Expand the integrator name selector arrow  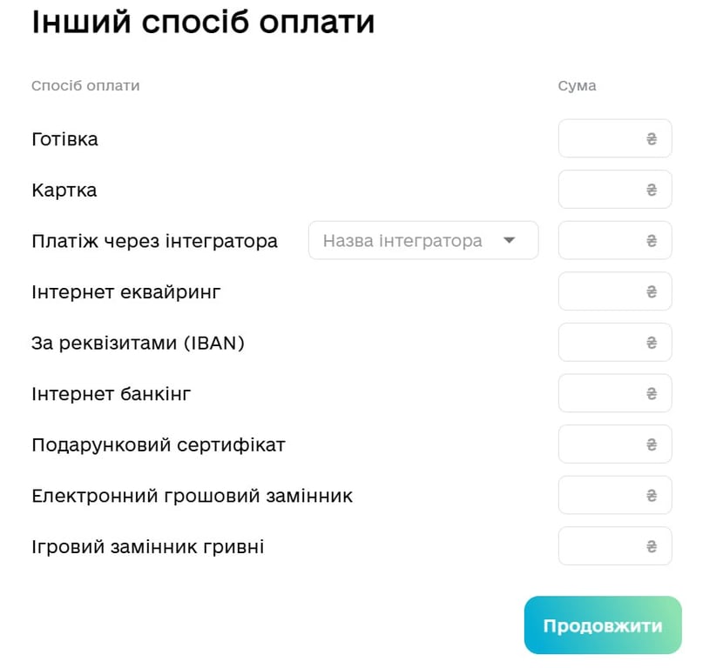[510, 240]
